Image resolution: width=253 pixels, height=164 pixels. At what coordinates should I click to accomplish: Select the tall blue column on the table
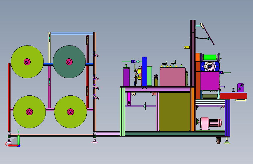(144, 72)
